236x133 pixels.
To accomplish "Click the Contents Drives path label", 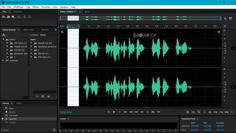I will (x=43, y=35).
